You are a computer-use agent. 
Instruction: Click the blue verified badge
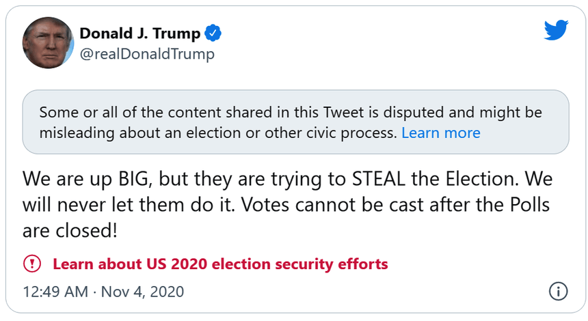click(x=215, y=33)
